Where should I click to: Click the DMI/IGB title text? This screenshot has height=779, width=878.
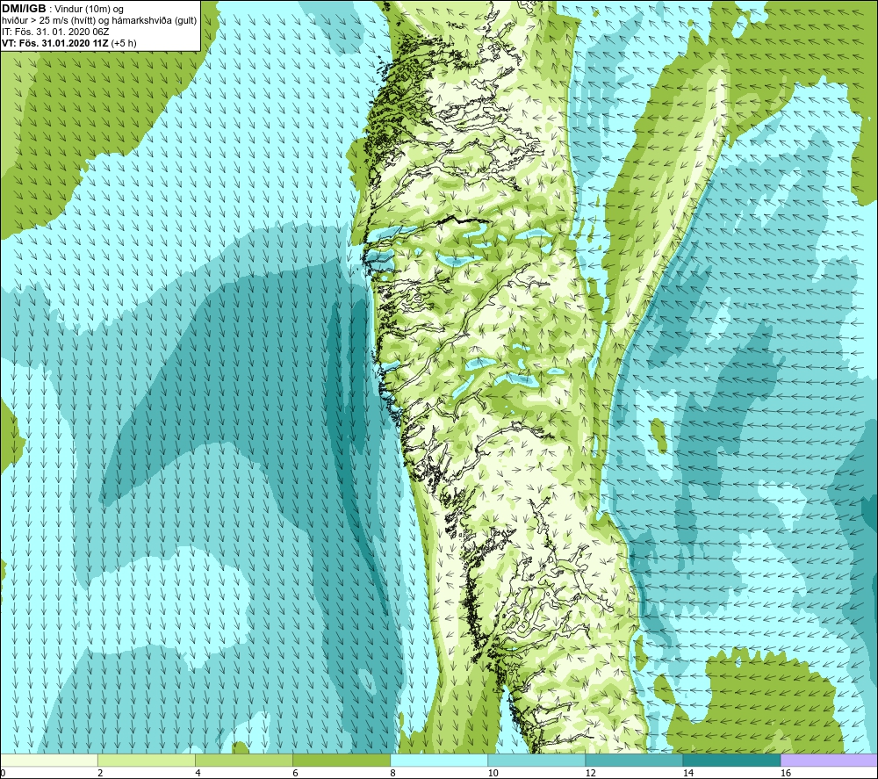point(24,9)
